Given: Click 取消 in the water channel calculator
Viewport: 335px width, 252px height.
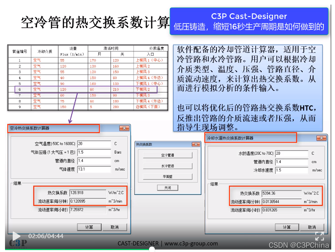Looking at the screenshot, I should click(x=312, y=227).
